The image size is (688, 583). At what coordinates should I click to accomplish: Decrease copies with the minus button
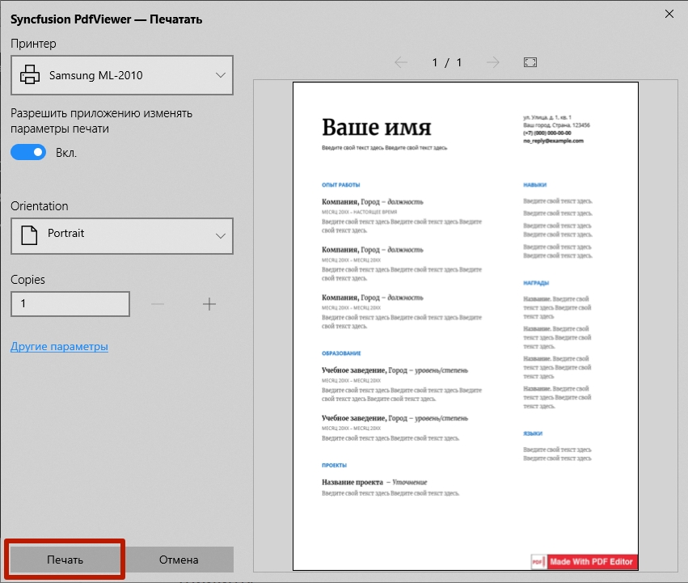(x=158, y=304)
